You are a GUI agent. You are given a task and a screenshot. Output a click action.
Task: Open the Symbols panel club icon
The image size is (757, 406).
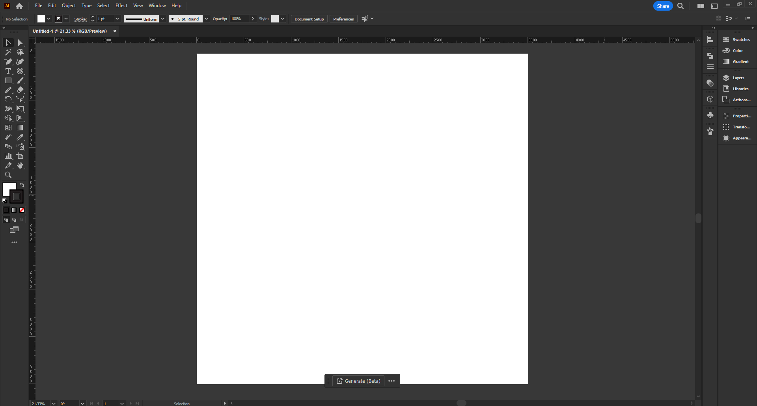point(710,115)
